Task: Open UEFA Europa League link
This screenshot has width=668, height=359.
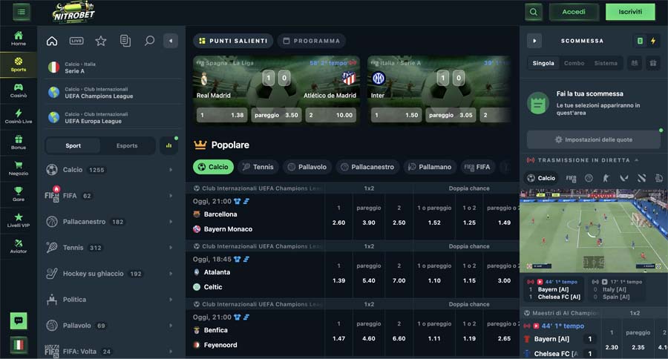Action: (111, 117)
